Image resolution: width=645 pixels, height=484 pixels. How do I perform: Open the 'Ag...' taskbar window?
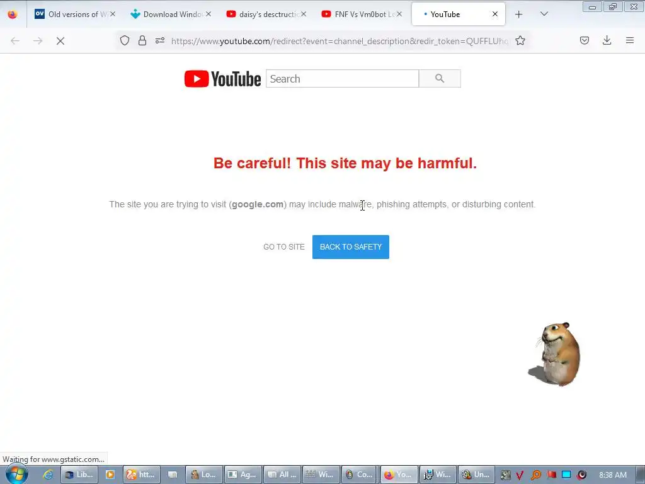click(x=243, y=475)
